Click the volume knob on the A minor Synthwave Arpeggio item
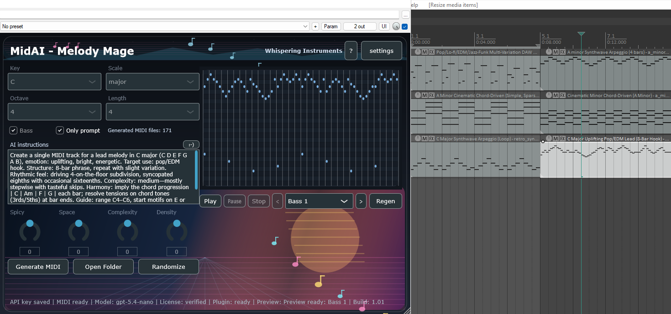671x314 pixels. (548, 52)
